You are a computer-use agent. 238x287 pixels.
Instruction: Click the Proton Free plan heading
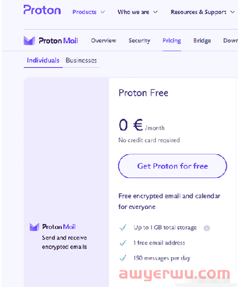point(143,93)
